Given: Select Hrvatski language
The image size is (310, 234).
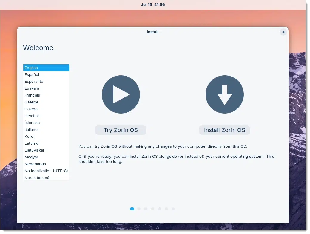Looking at the screenshot, I should click(x=46, y=116).
